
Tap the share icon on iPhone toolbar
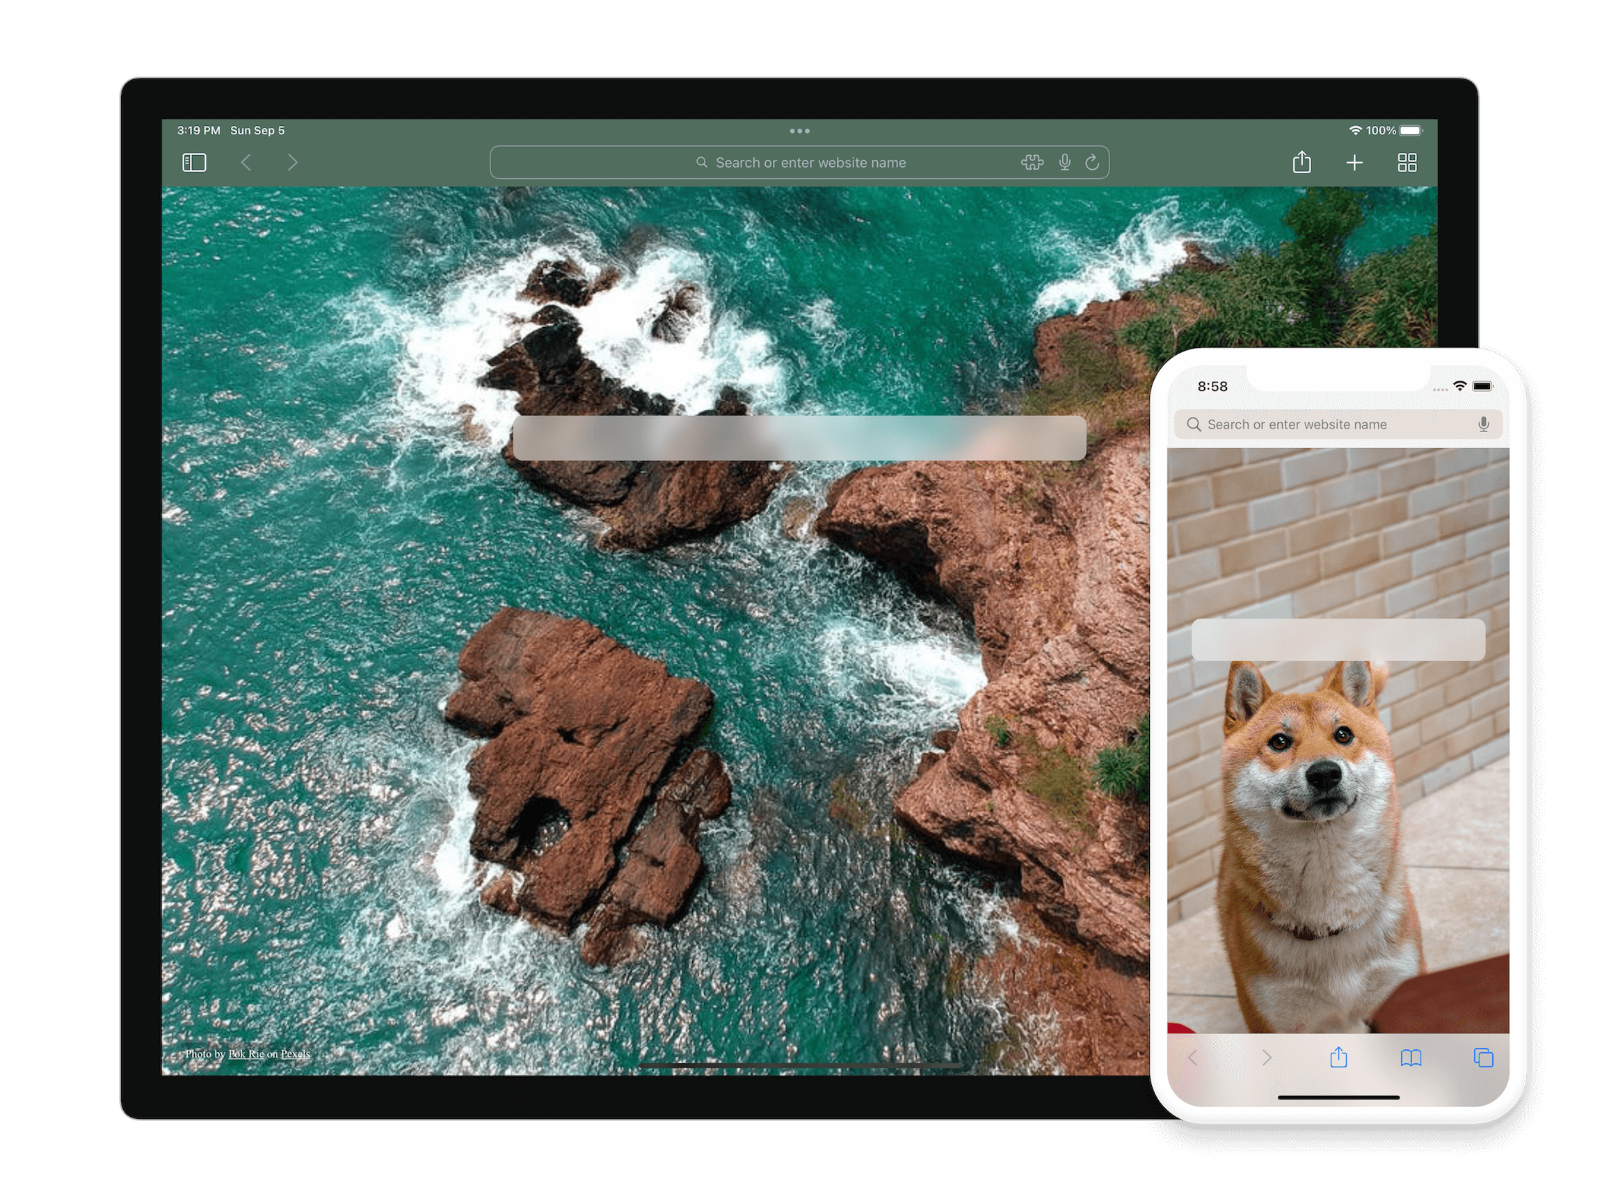[1338, 1058]
